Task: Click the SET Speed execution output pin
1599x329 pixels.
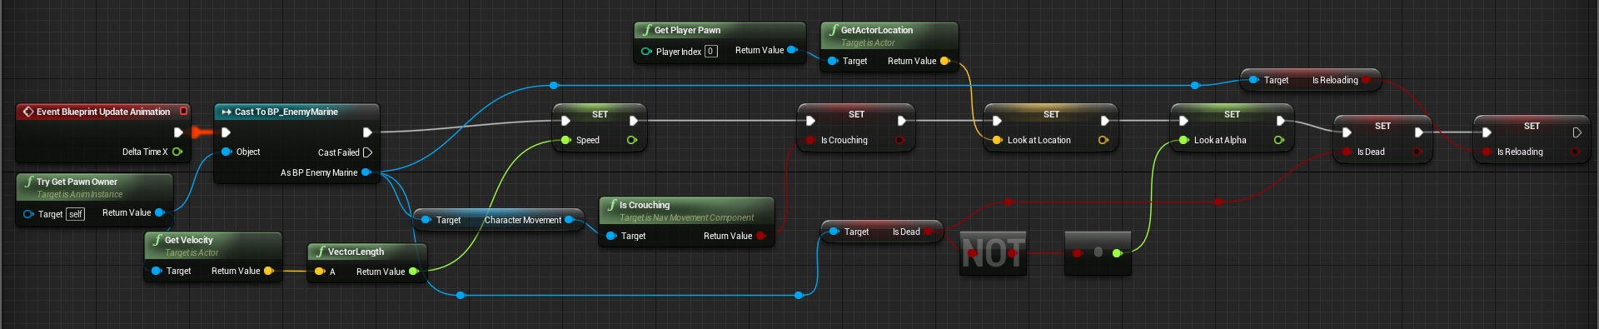Action: tap(634, 121)
